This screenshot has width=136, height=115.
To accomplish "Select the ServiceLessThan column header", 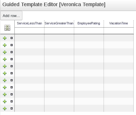I will coord(29,23).
